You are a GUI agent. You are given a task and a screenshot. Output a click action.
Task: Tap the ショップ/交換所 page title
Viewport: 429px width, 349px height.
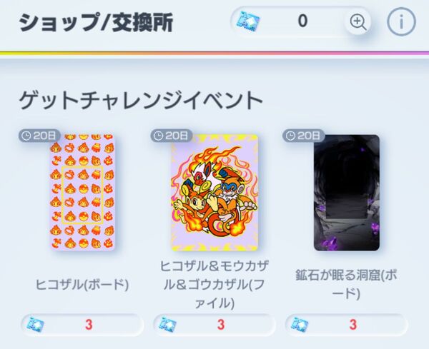pos(96,23)
